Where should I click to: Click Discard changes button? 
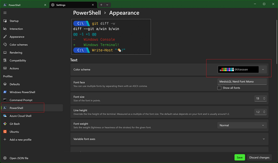tap(259, 157)
